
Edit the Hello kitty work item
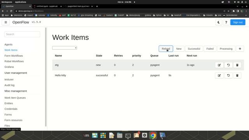point(219,75)
